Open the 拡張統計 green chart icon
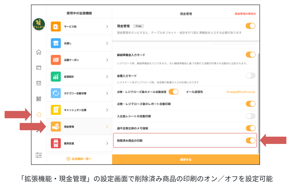The width and height of the screenshot is (291, 188). pyautogui.click(x=56, y=77)
